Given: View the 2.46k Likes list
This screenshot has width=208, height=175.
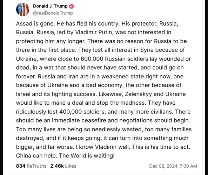Looking at the screenshot, I should 63,166.
